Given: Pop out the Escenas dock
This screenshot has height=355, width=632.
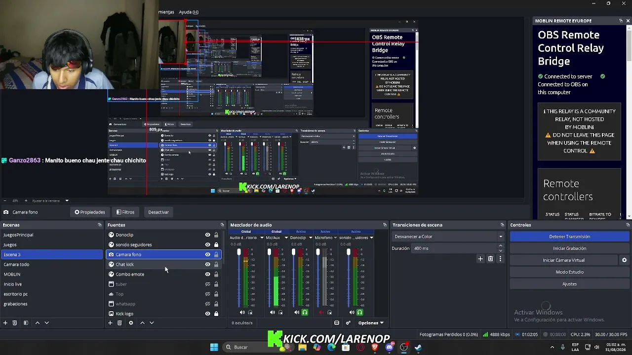Looking at the screenshot, I should click(x=100, y=225).
